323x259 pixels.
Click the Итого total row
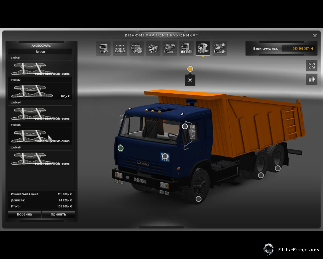41,206
